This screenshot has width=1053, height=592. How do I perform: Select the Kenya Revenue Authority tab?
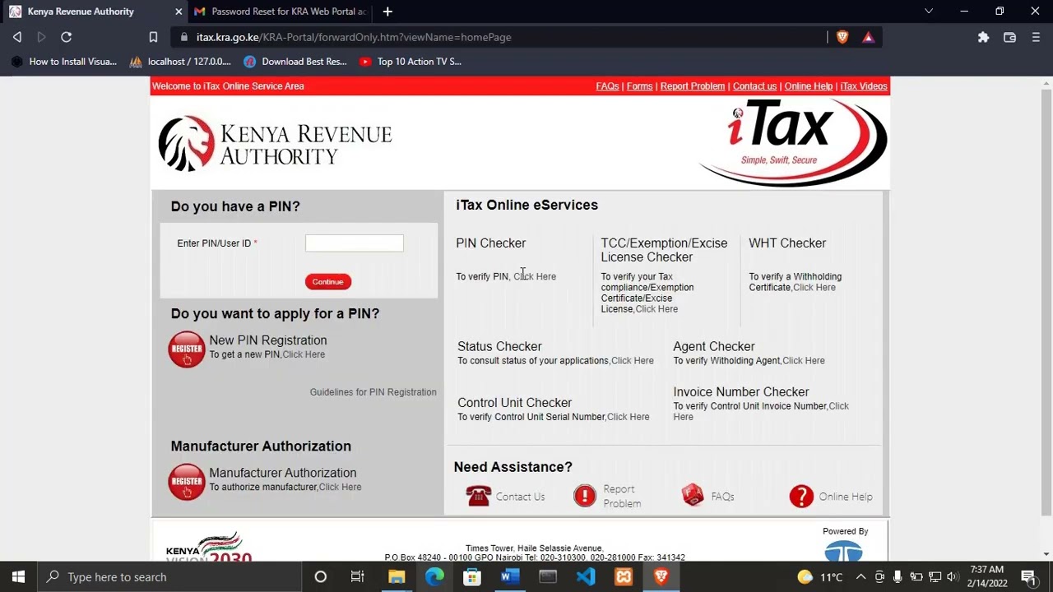(x=95, y=12)
